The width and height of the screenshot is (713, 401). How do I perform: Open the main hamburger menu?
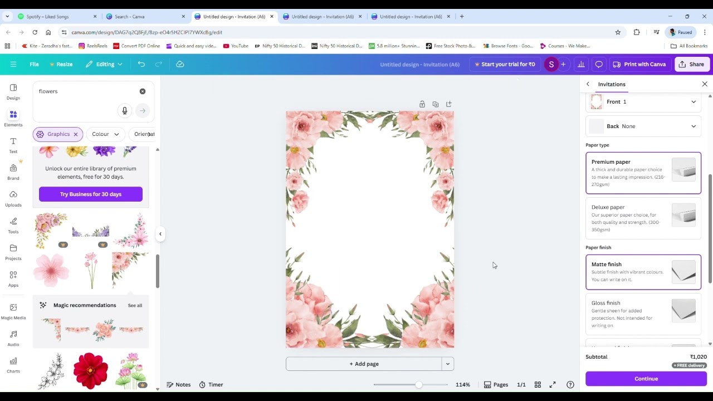(x=13, y=64)
